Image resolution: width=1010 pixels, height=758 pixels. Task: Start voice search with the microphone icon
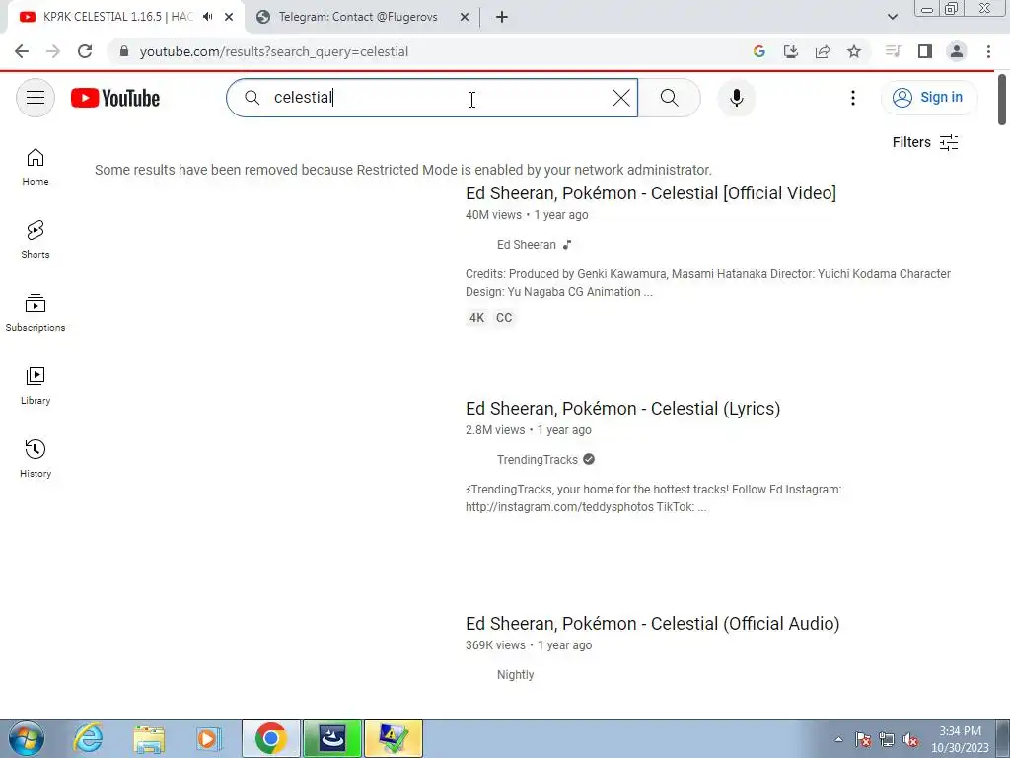click(736, 98)
